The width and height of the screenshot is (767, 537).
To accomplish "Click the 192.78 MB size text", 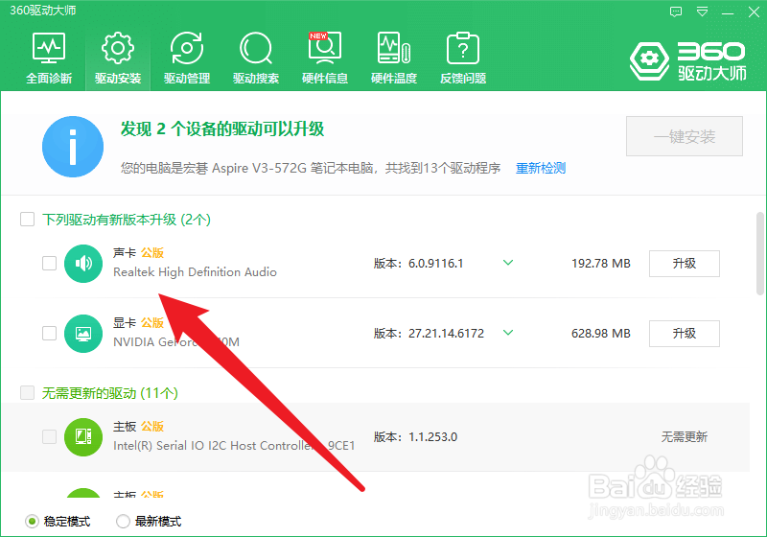I will point(601,264).
